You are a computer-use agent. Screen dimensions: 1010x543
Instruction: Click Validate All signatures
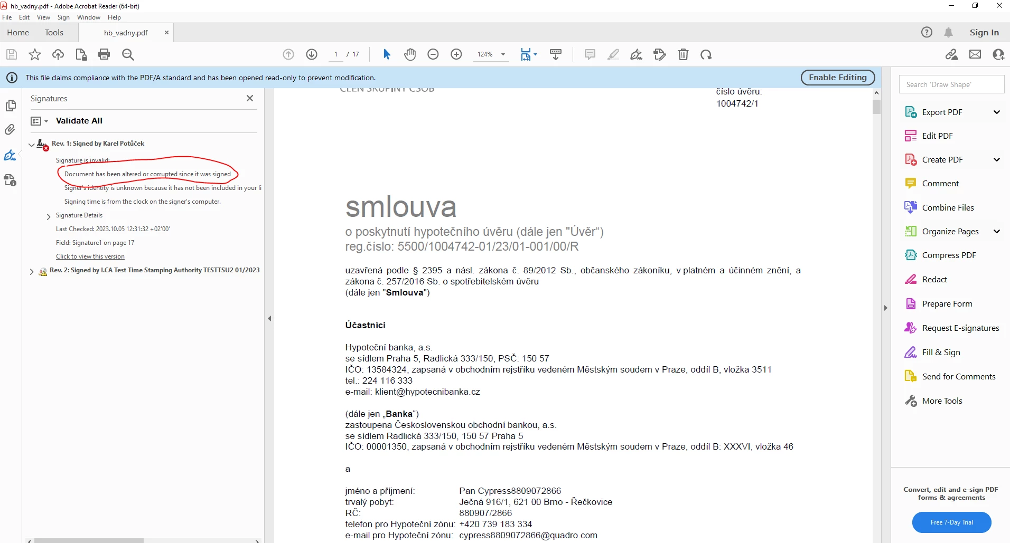(79, 120)
